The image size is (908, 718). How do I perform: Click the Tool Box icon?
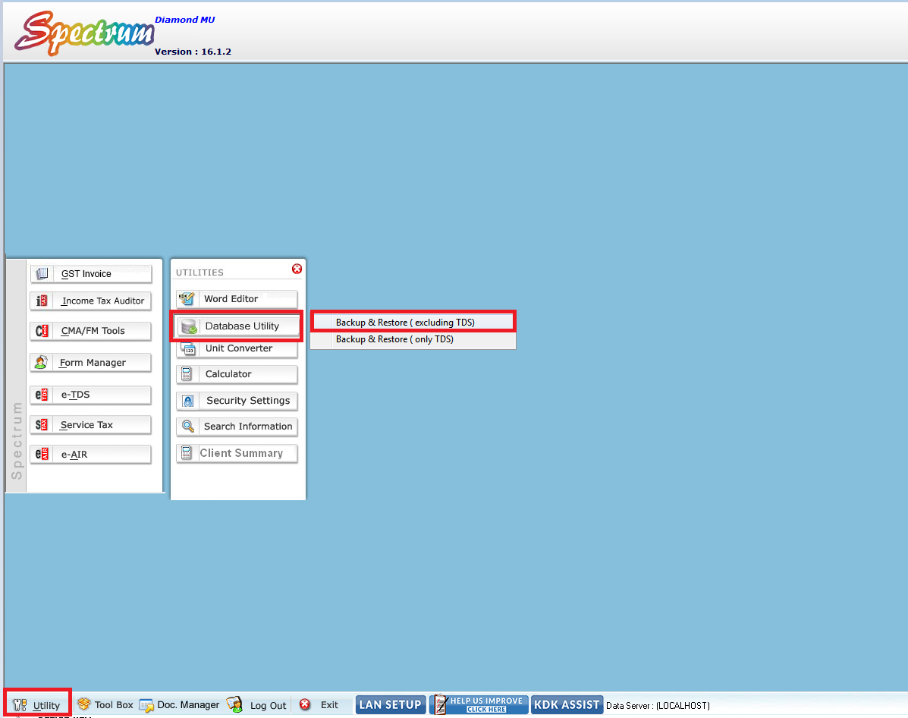84,704
